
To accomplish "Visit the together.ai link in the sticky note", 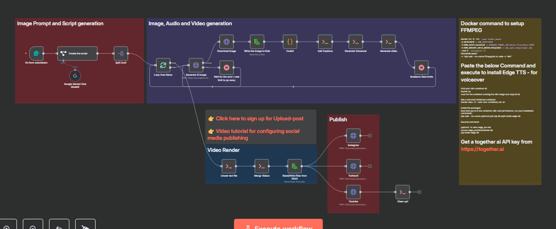I will (482, 149).
